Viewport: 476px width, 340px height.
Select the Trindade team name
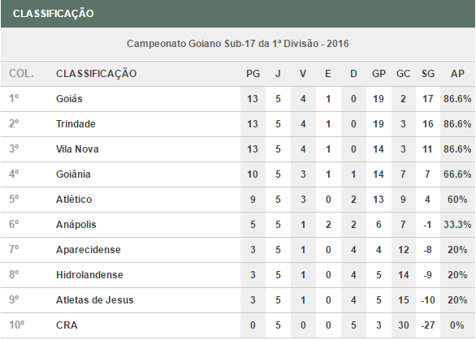(x=76, y=124)
